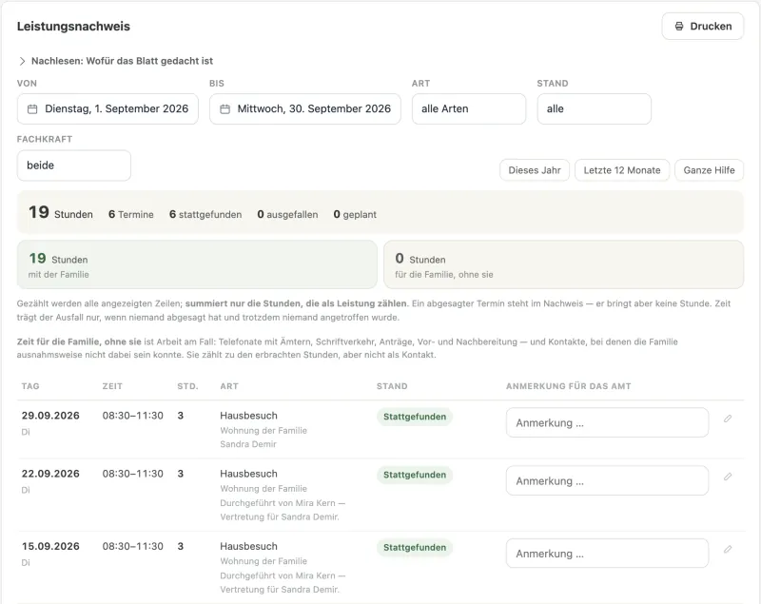Screen dimensions: 761x604
Task: Click 'ANMERKUNG FÜR DAS AMT' column header
Action: tap(568, 386)
